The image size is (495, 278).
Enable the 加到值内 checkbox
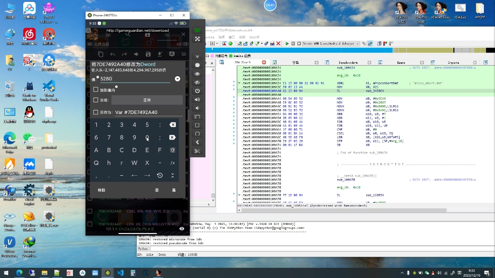pyautogui.click(x=96, y=90)
